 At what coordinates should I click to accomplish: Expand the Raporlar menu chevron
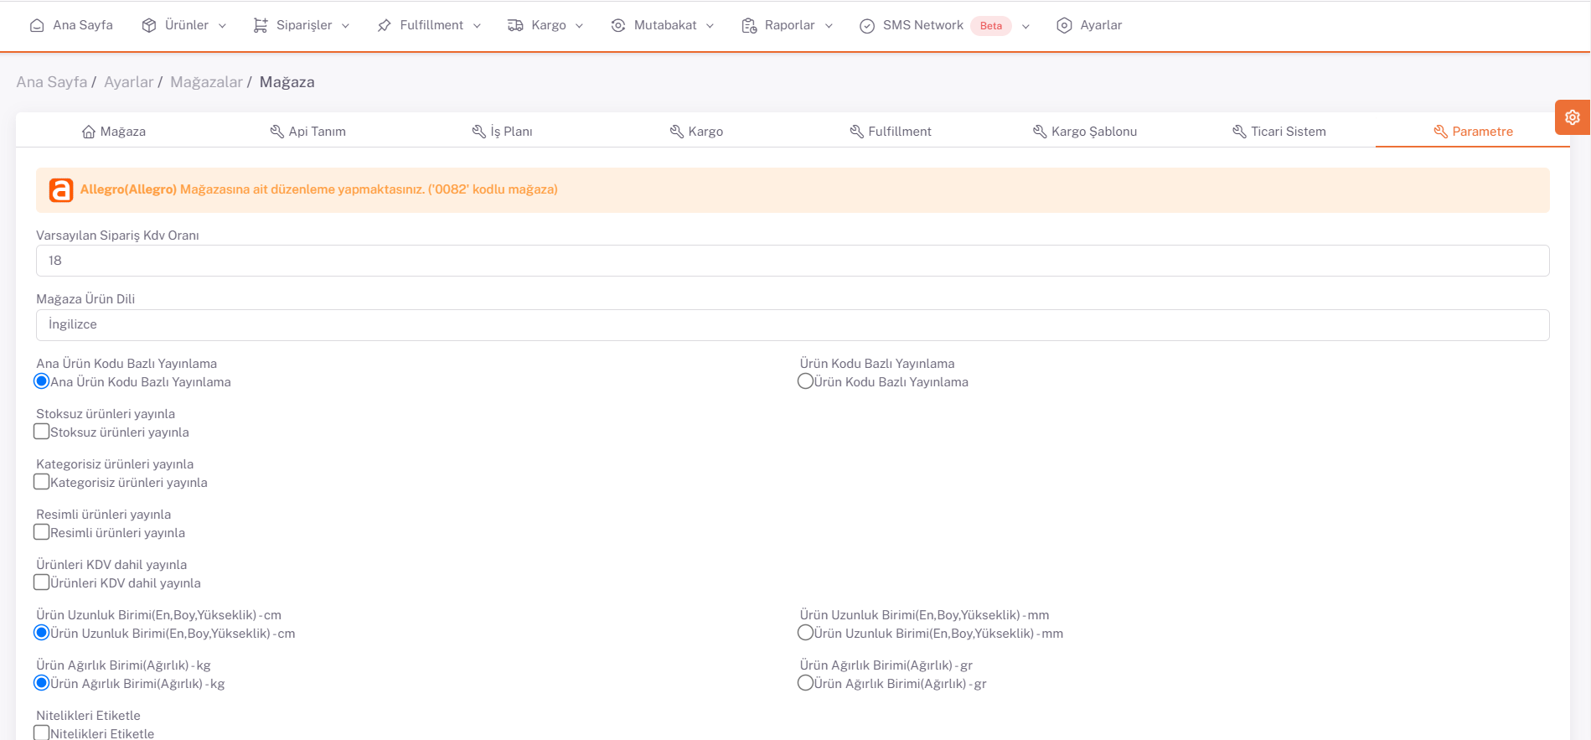pos(829,26)
